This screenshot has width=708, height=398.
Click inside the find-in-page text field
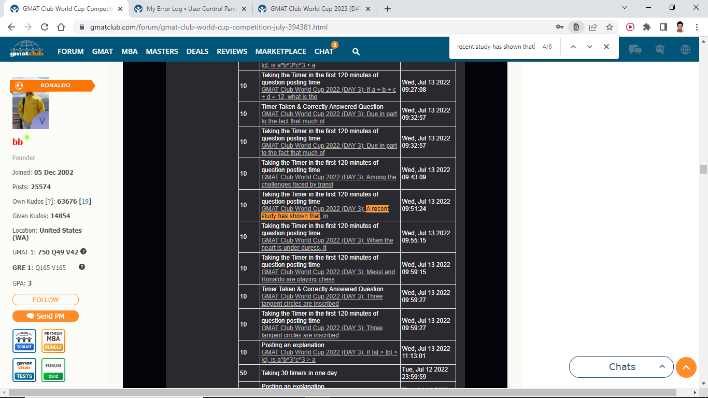click(495, 47)
